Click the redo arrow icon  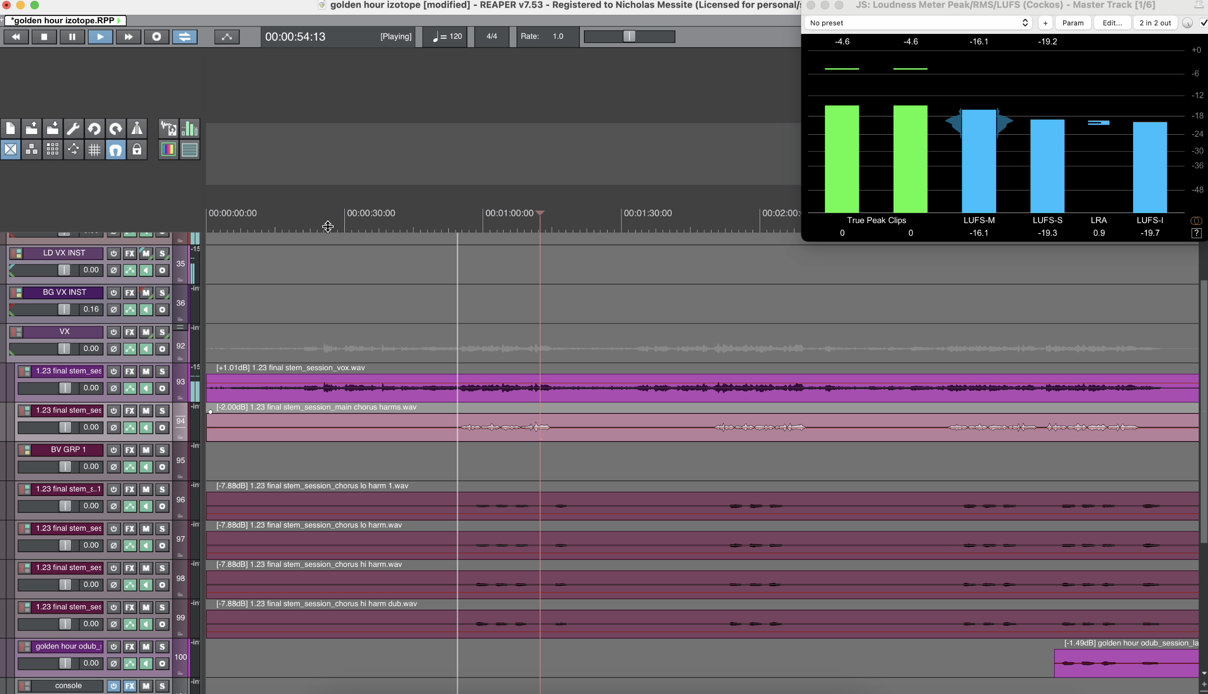click(x=116, y=129)
